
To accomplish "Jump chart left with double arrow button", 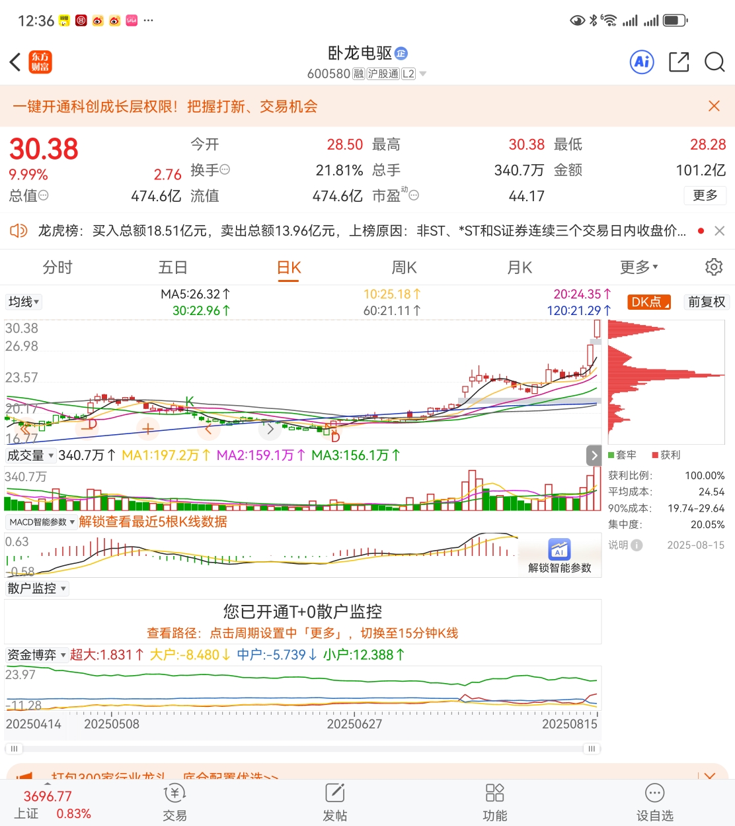I will (x=26, y=429).
